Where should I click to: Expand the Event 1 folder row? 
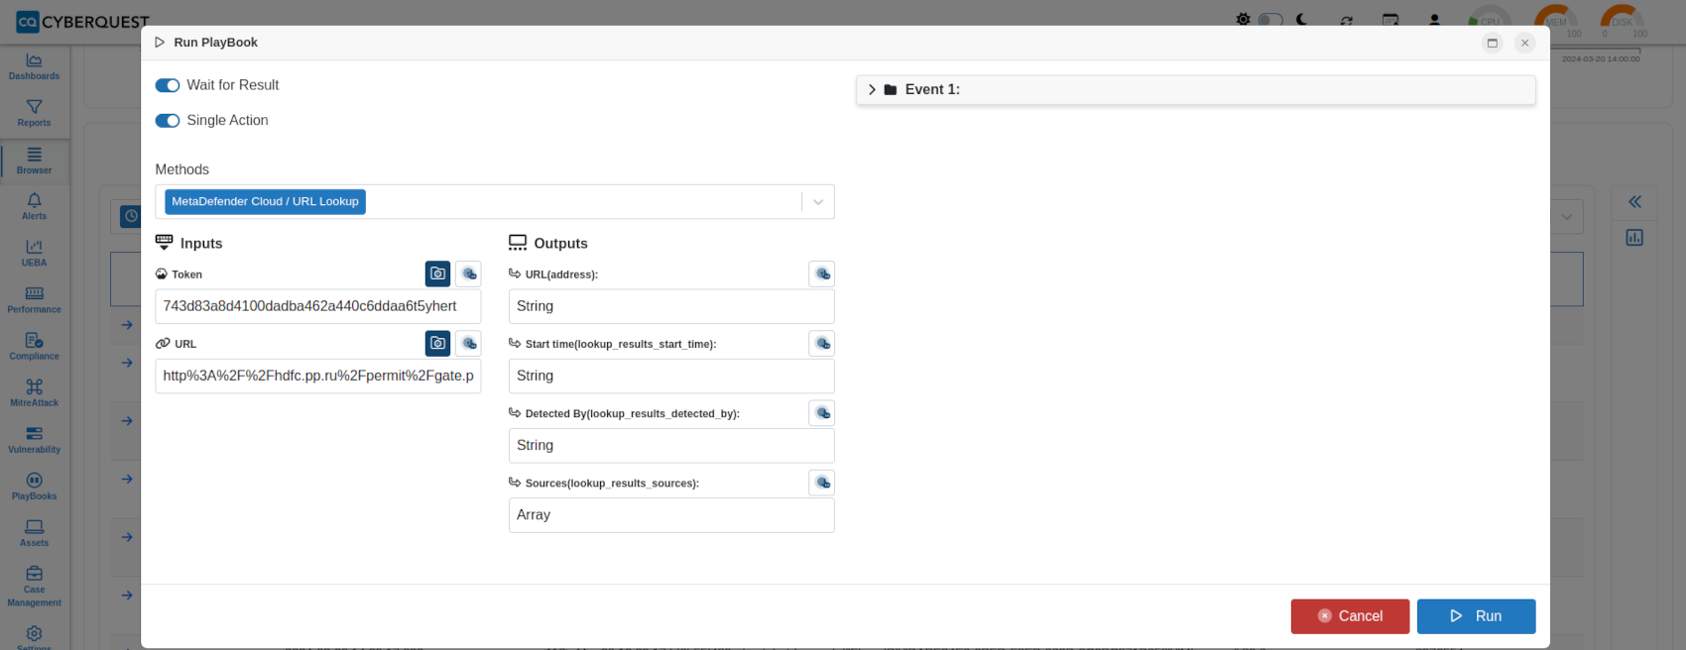[1196, 90]
